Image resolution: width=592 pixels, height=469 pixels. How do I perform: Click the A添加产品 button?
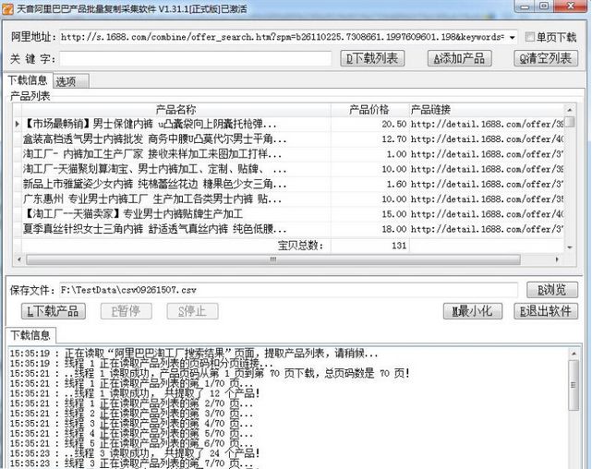(459, 58)
